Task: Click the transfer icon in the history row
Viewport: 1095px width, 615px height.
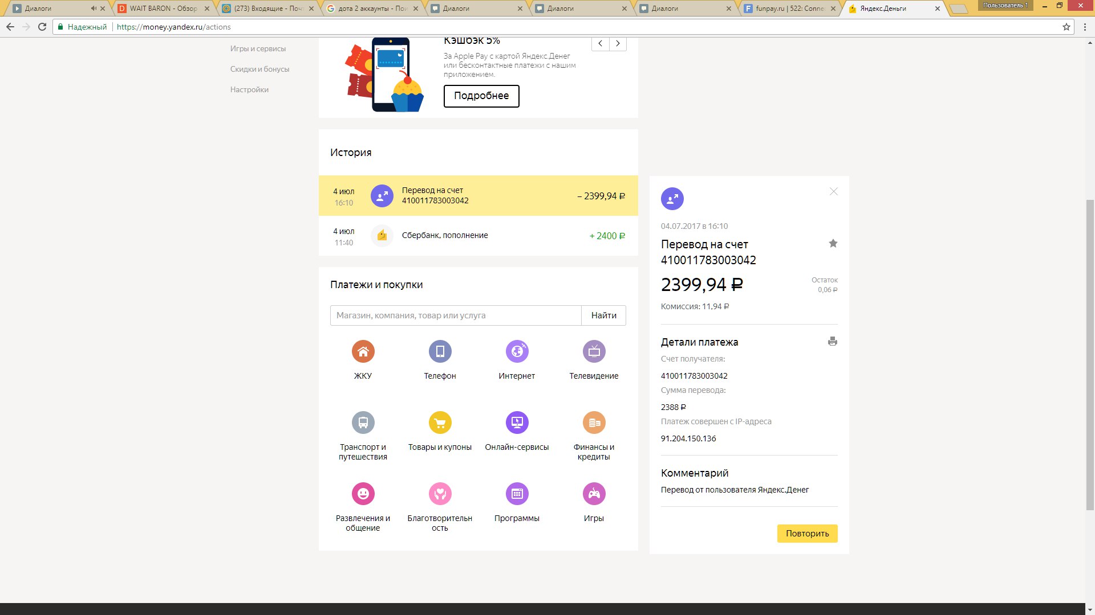Action: tap(382, 196)
